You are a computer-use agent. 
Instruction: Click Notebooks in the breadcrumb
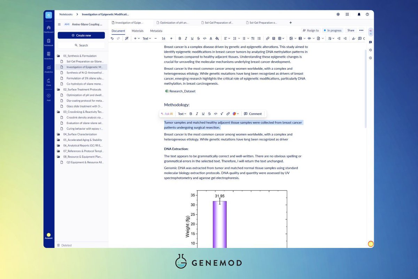(66, 14)
